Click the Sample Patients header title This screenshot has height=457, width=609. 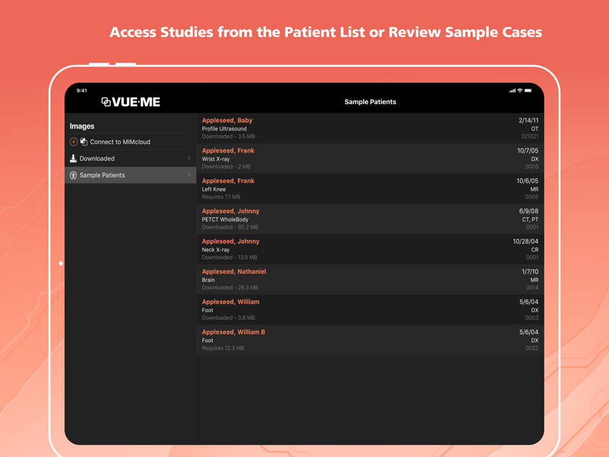370,102
